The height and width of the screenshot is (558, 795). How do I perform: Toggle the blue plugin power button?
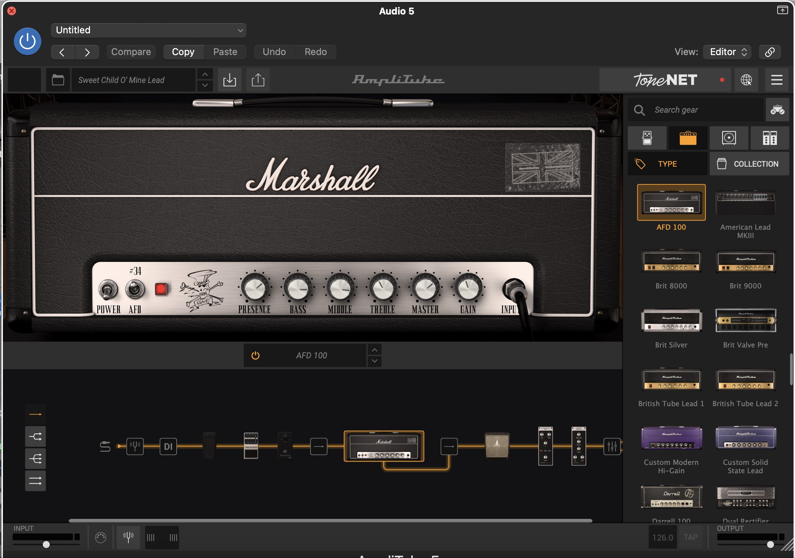pos(28,41)
